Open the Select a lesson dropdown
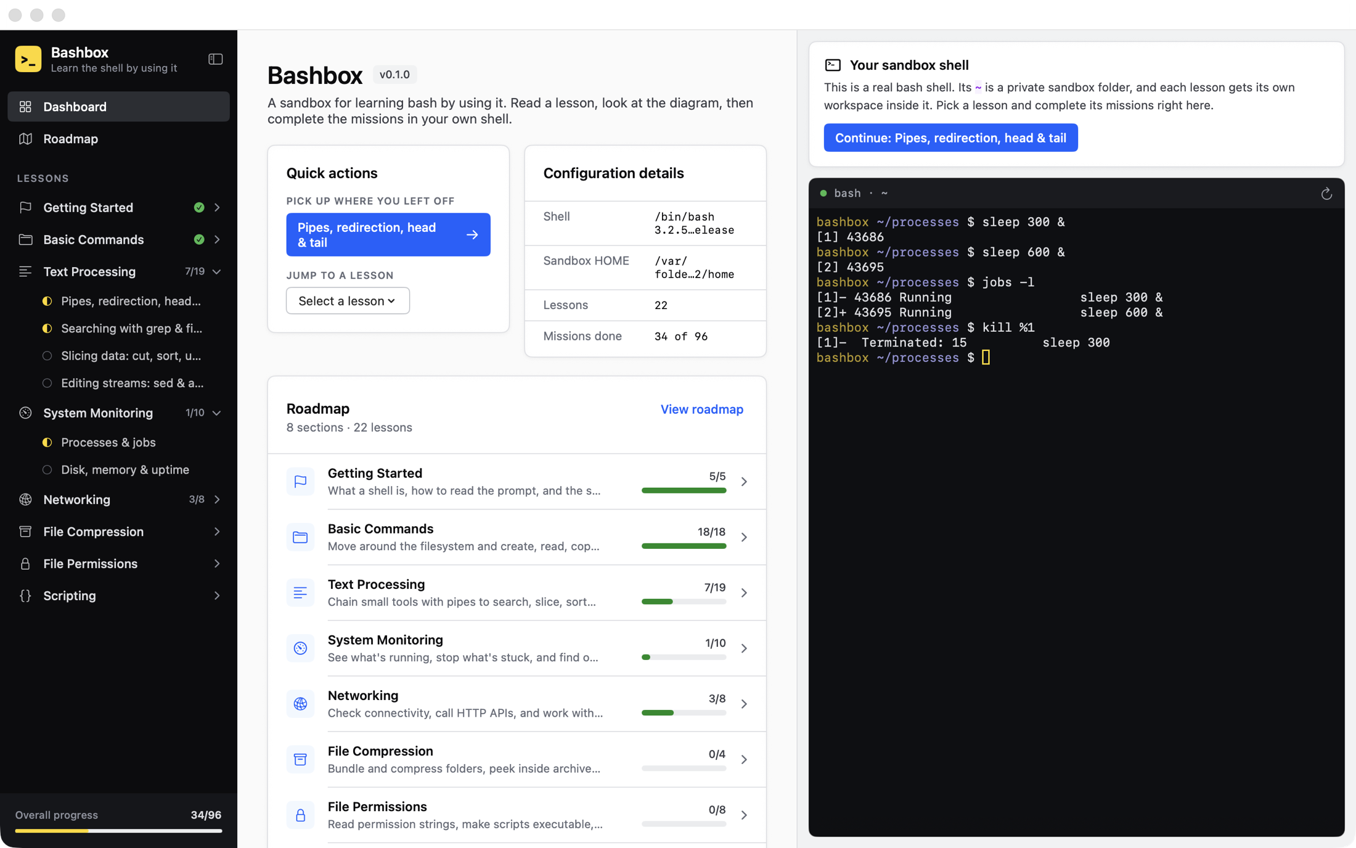Image resolution: width=1356 pixels, height=848 pixels. pos(348,300)
